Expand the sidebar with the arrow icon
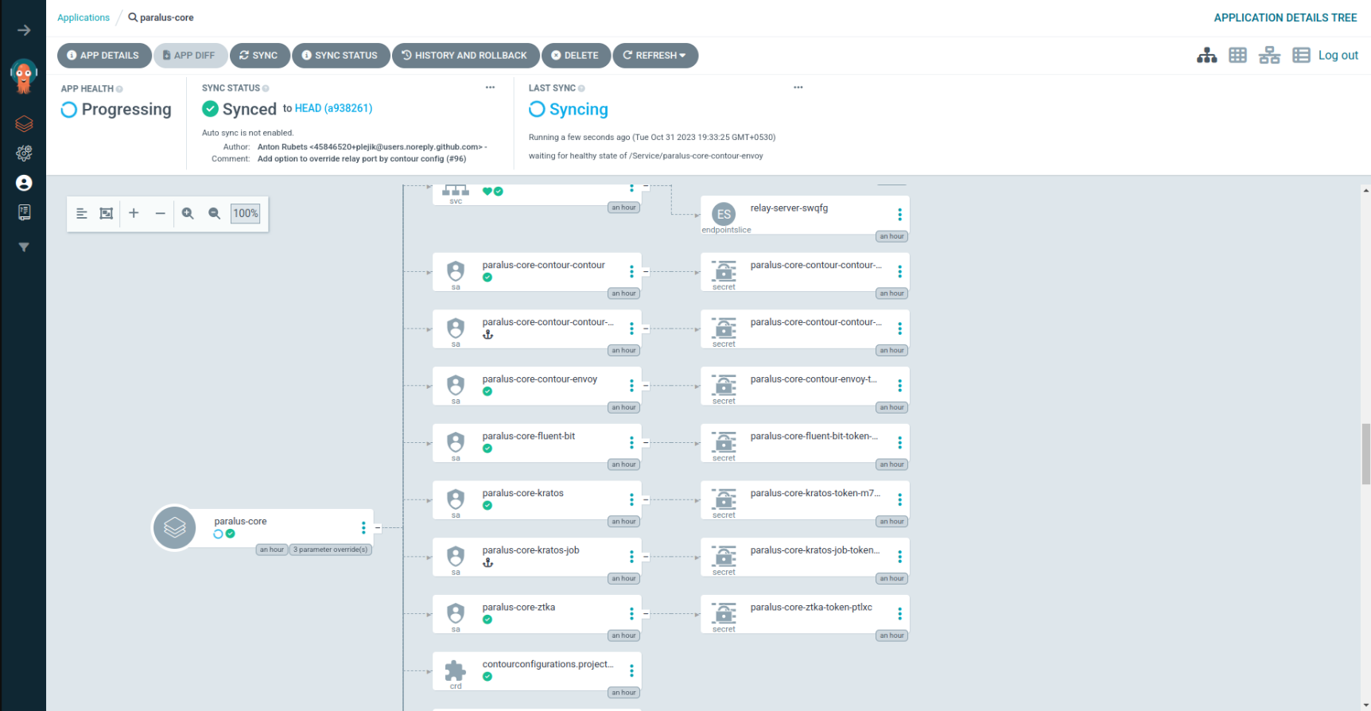Viewport: 1371px width, 711px height. pyautogui.click(x=24, y=30)
